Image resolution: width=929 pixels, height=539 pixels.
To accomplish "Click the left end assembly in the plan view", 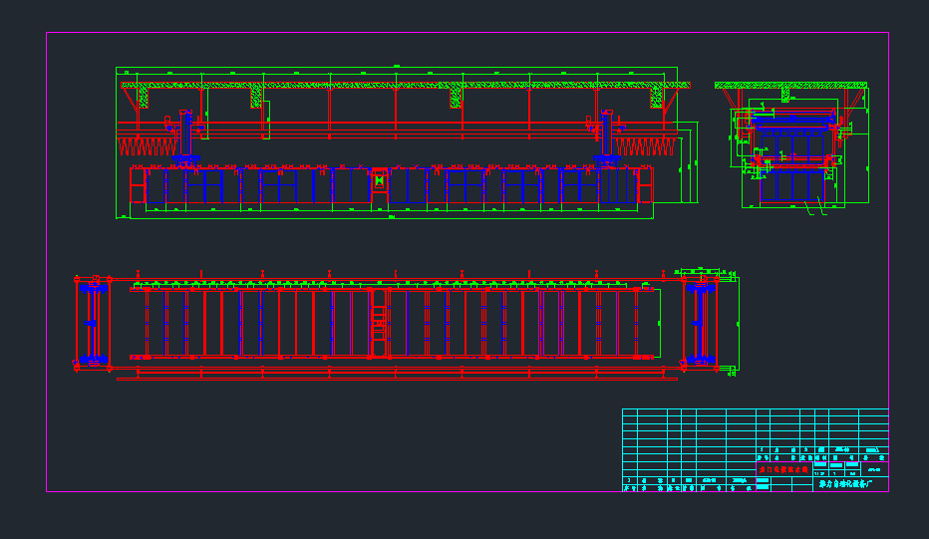I will pyautogui.click(x=92, y=321).
